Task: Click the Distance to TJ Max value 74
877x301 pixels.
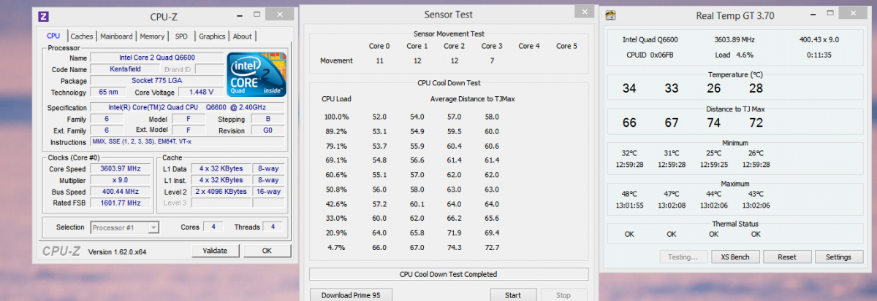Action: (x=713, y=122)
